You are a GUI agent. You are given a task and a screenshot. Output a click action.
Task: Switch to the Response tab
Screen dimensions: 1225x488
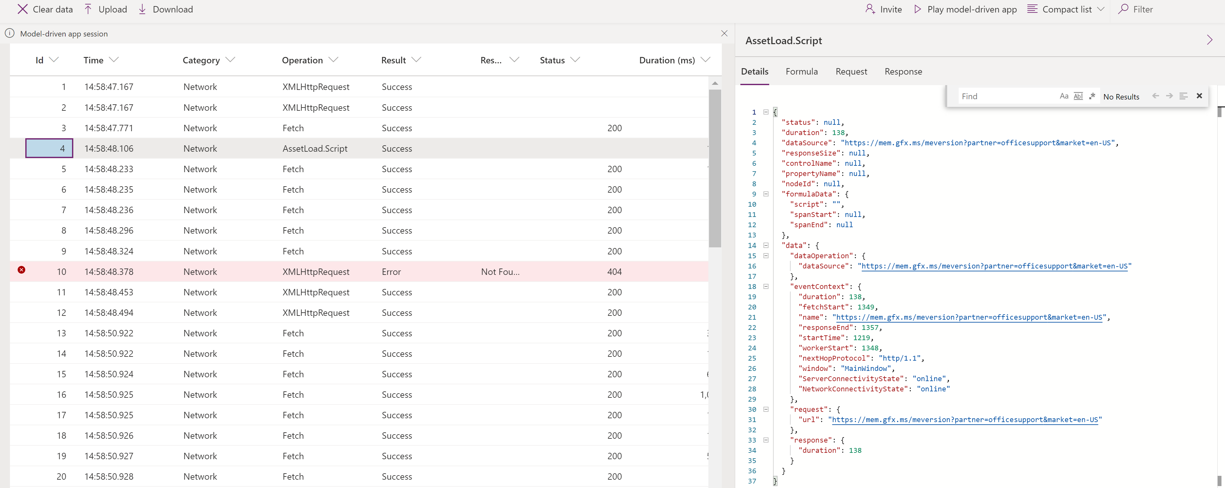(x=902, y=71)
